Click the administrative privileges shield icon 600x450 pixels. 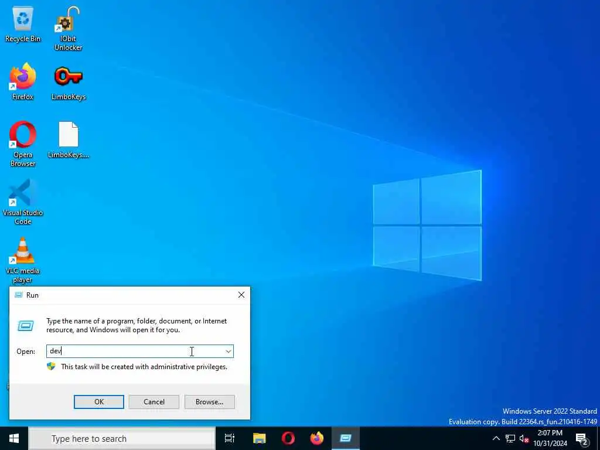coord(51,367)
